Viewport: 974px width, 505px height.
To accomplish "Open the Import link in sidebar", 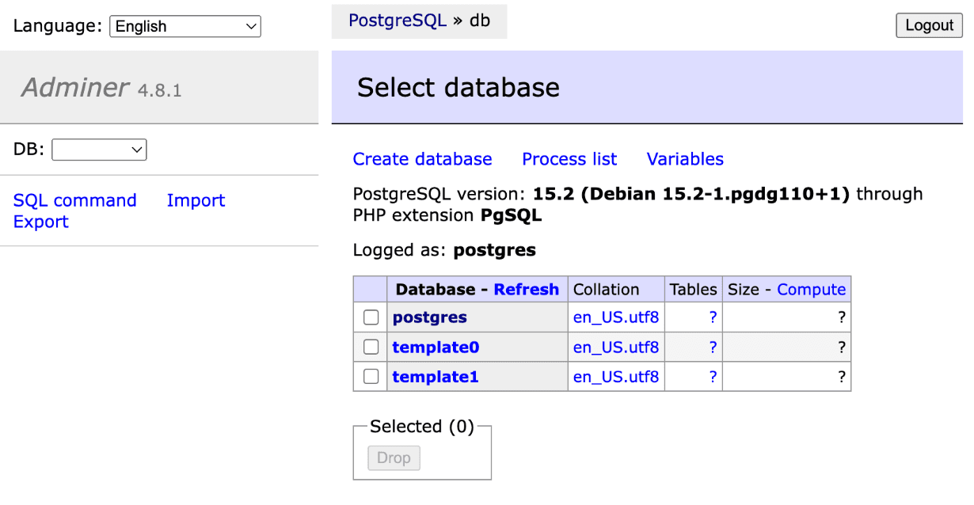I will point(196,200).
